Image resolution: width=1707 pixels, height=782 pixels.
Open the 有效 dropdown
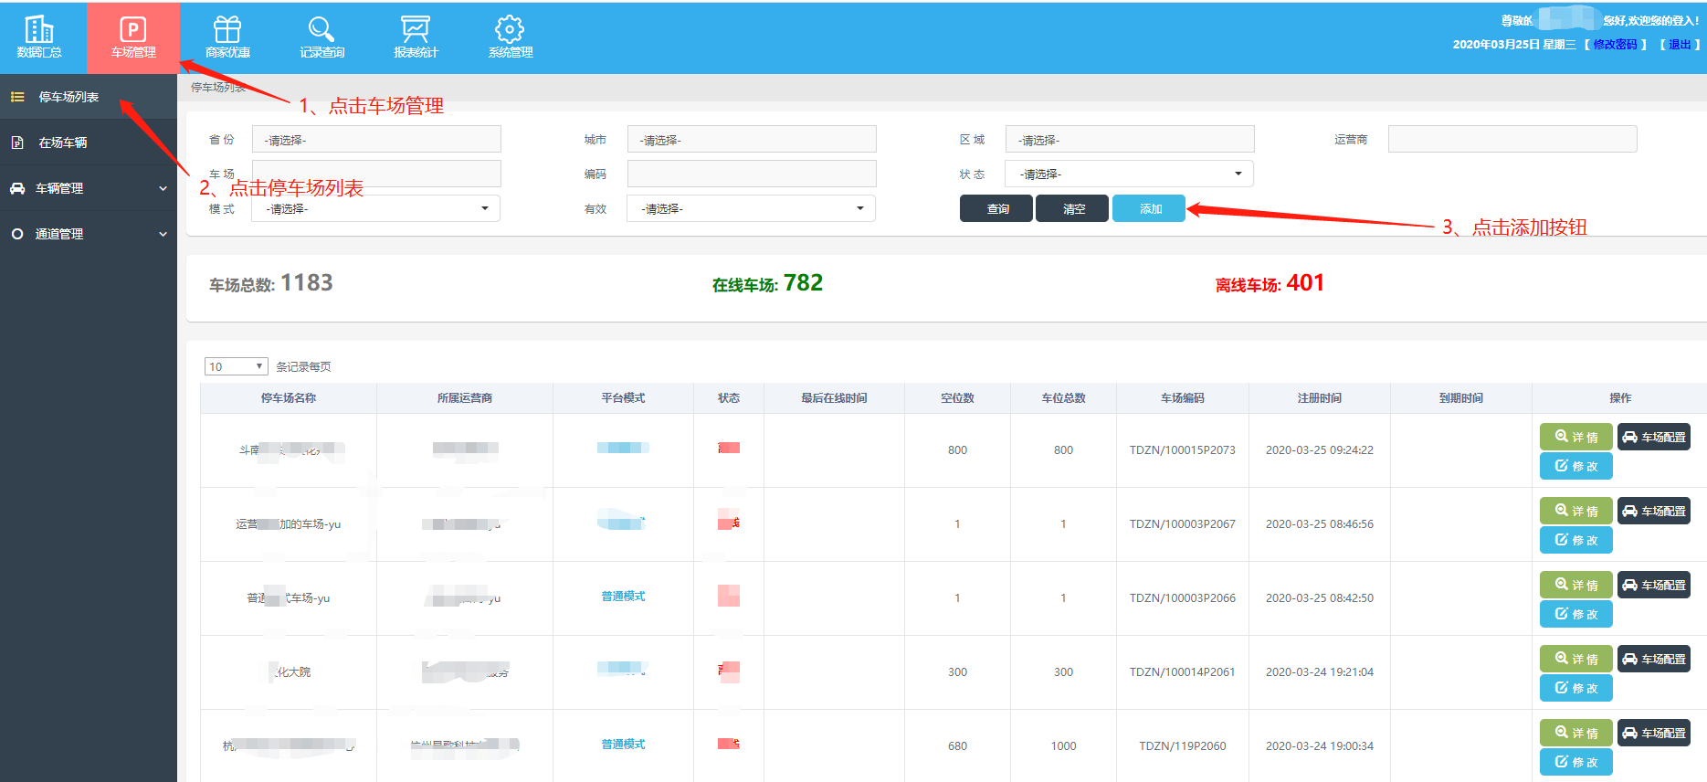coord(752,208)
